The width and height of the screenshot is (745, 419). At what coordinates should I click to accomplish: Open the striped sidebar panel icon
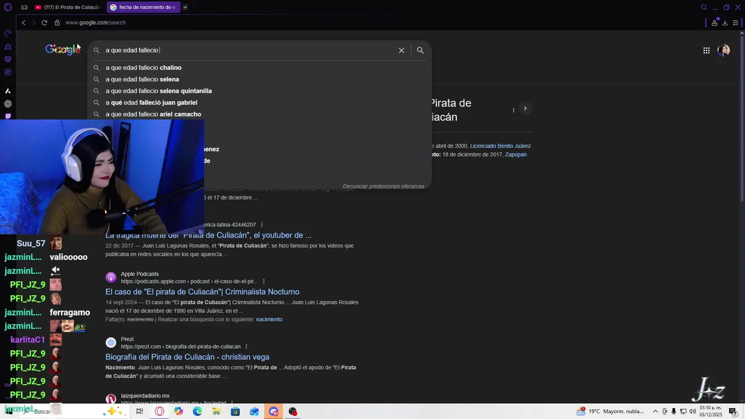8,59
